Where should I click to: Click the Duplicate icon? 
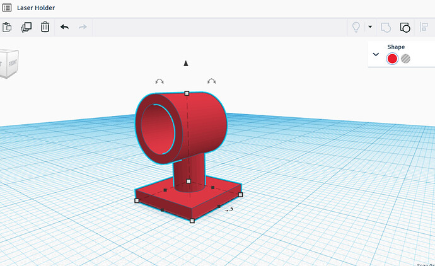coord(26,27)
